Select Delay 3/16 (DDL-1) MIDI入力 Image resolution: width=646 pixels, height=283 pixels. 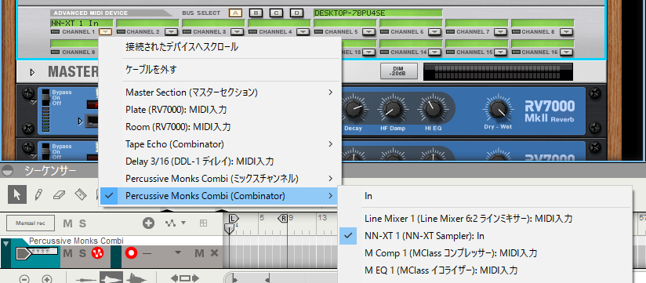220,161
